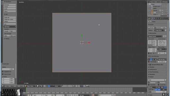Open the View menu in 3D viewport header
The image size is (170, 96).
click(x=7, y=86)
